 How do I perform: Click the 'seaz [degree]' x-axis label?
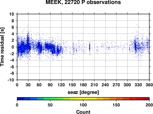(x=83, y=92)
